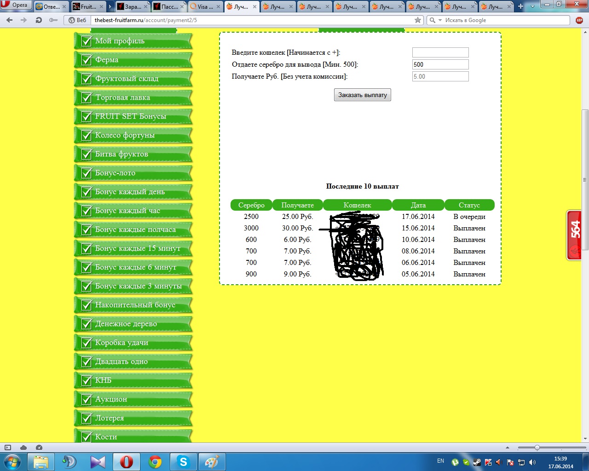589x471 pixels.
Task: Open the Двадцать одно game link
Action: (x=133, y=362)
